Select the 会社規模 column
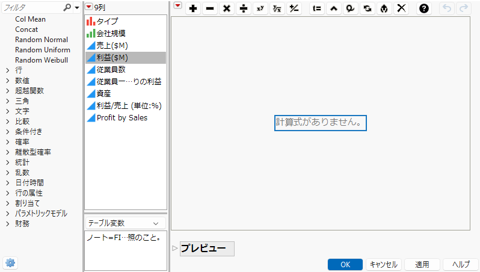Screen dimensions: 480x272 (126, 33)
